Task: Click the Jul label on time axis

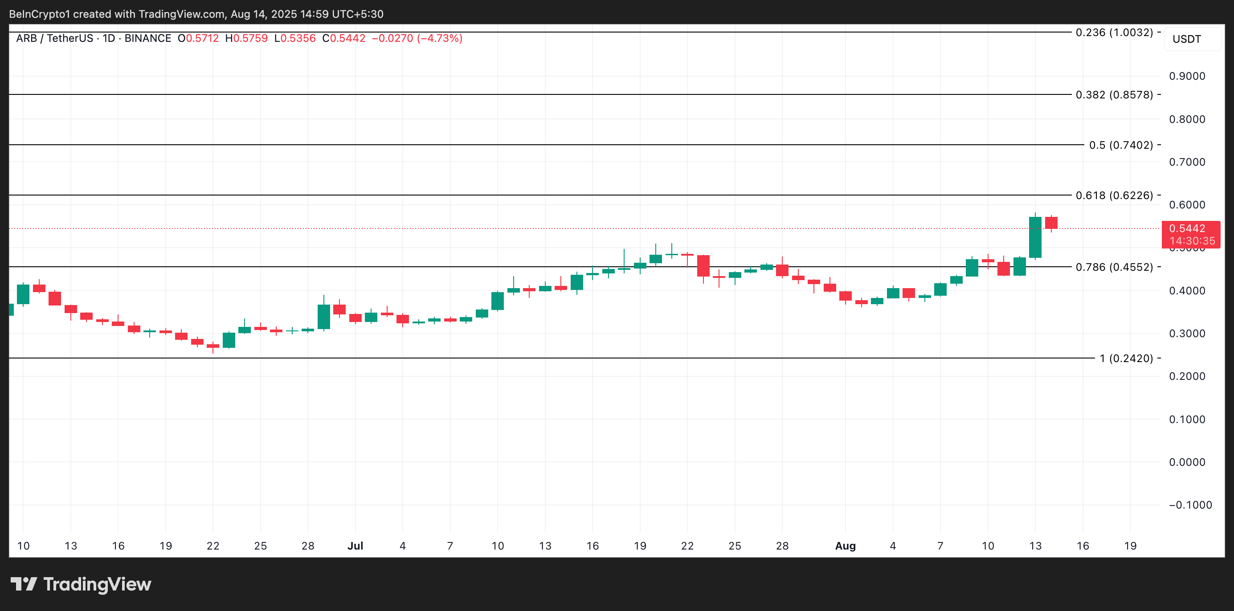Action: [355, 546]
